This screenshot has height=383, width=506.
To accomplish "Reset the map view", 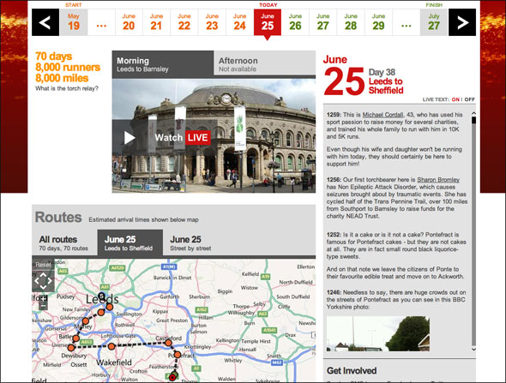I will pos(43,265).
